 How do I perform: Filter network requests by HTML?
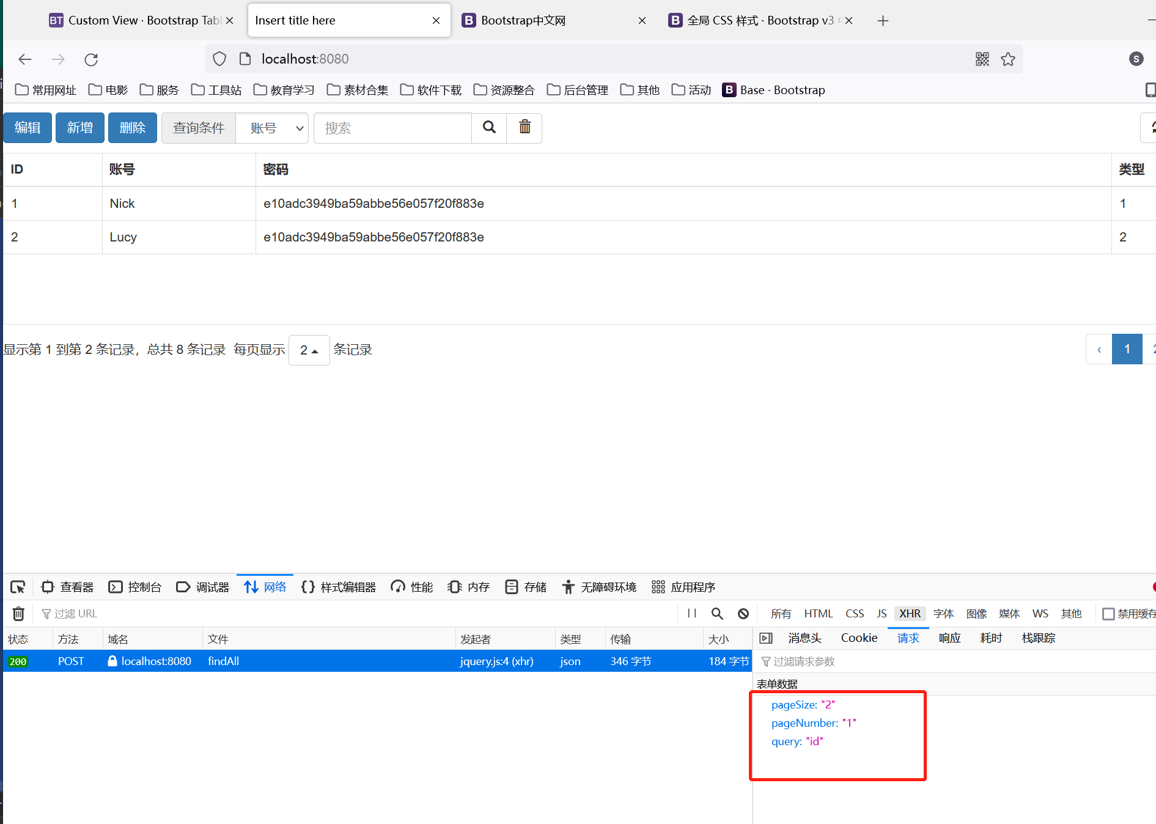coord(819,614)
